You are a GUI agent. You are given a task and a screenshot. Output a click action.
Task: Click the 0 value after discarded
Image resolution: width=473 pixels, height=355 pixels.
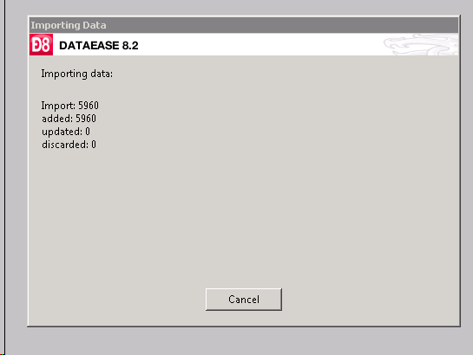pyautogui.click(x=94, y=145)
